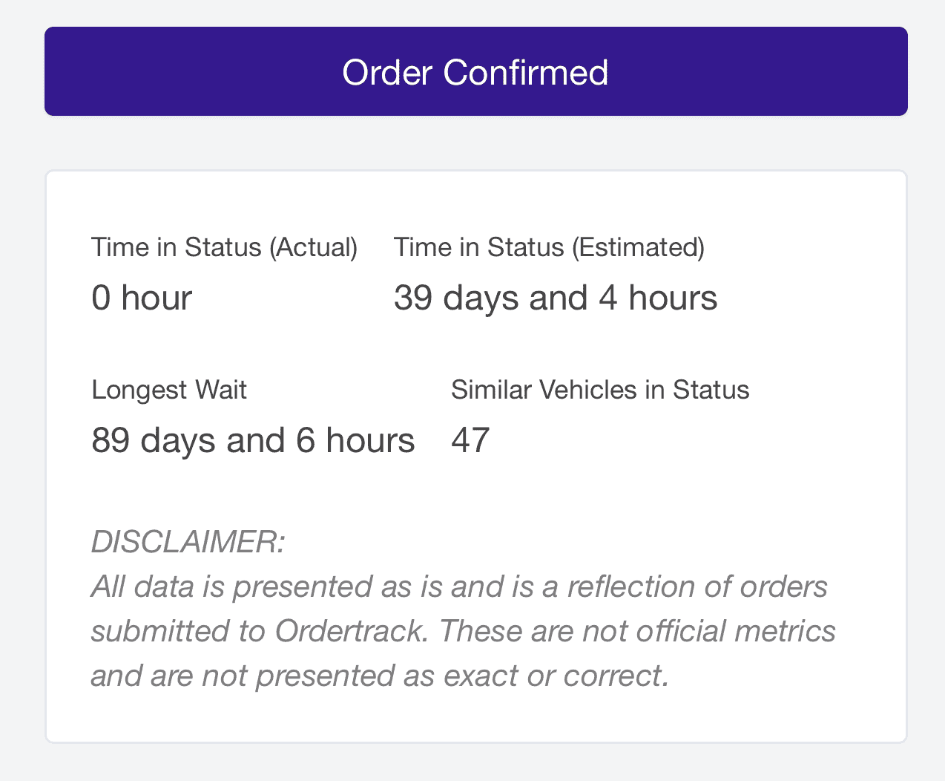
Task: Select the "0 hour" actual time value
Action: click(x=142, y=298)
